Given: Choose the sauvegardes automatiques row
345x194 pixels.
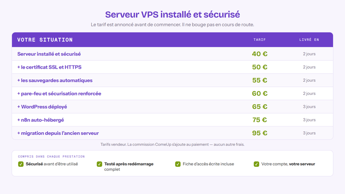Looking at the screenshot, I should [173, 80].
